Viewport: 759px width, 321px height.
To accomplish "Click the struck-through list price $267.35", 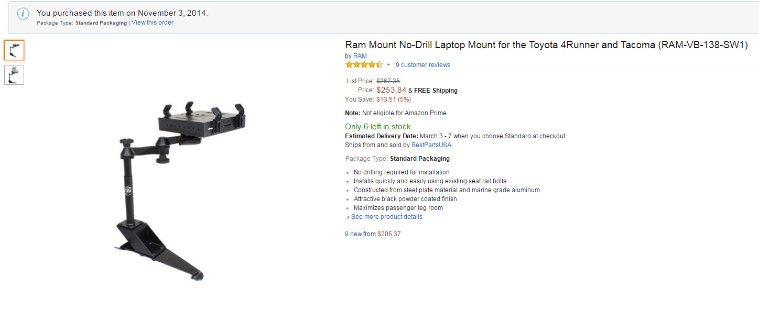I will coord(388,81).
